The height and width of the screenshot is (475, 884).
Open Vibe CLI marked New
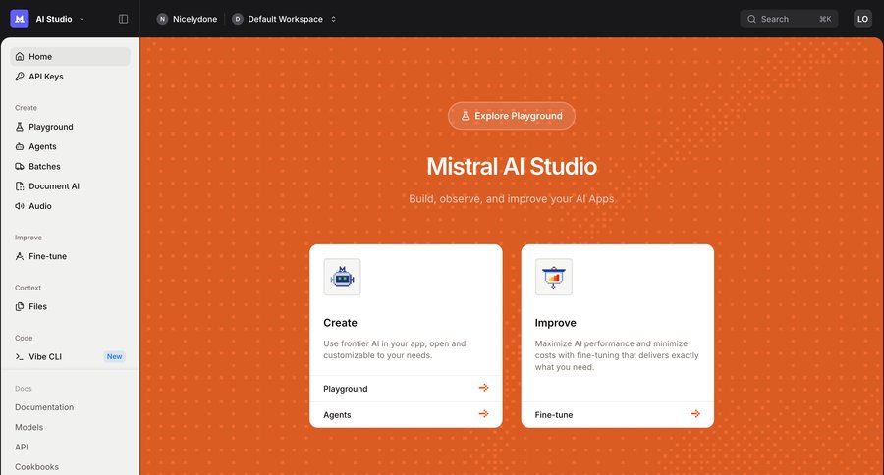tap(45, 356)
